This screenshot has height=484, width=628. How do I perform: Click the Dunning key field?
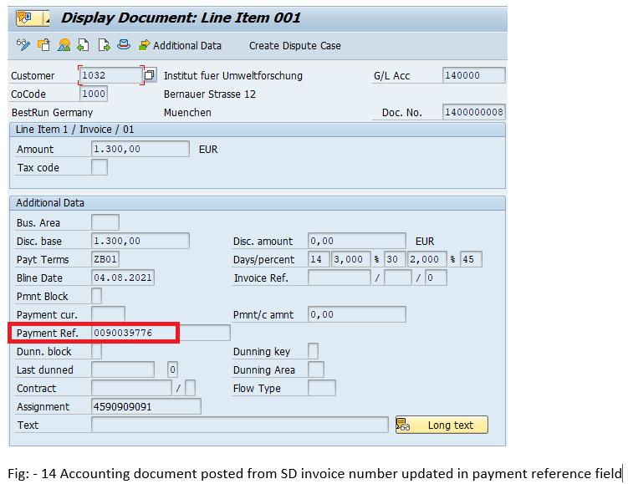[x=314, y=351]
